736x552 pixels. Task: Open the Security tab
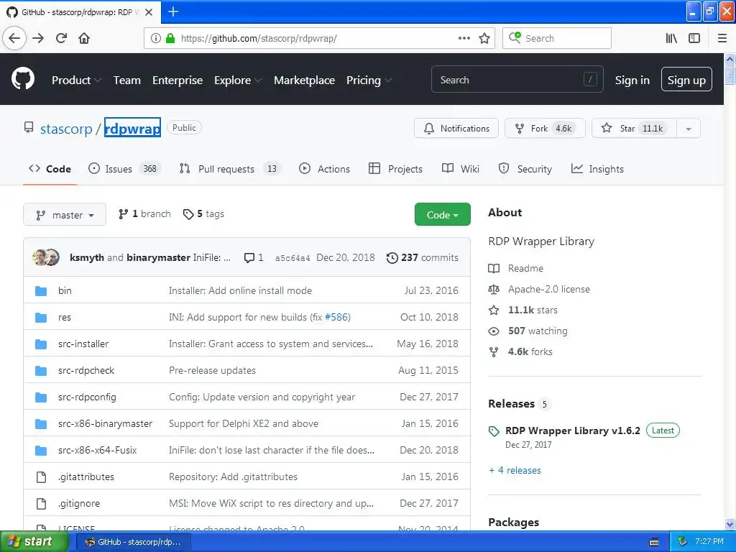coord(525,169)
